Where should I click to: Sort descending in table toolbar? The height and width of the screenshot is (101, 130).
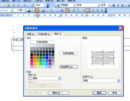pyautogui.click(x=98, y=11)
